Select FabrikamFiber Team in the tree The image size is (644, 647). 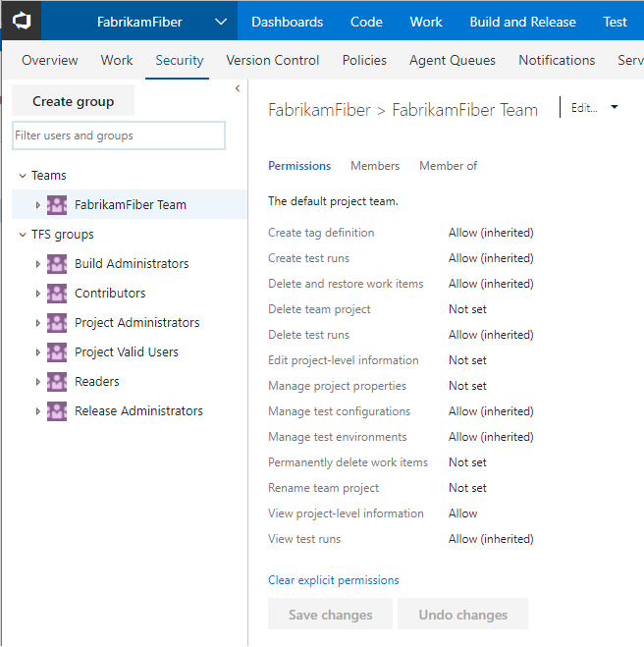click(131, 204)
